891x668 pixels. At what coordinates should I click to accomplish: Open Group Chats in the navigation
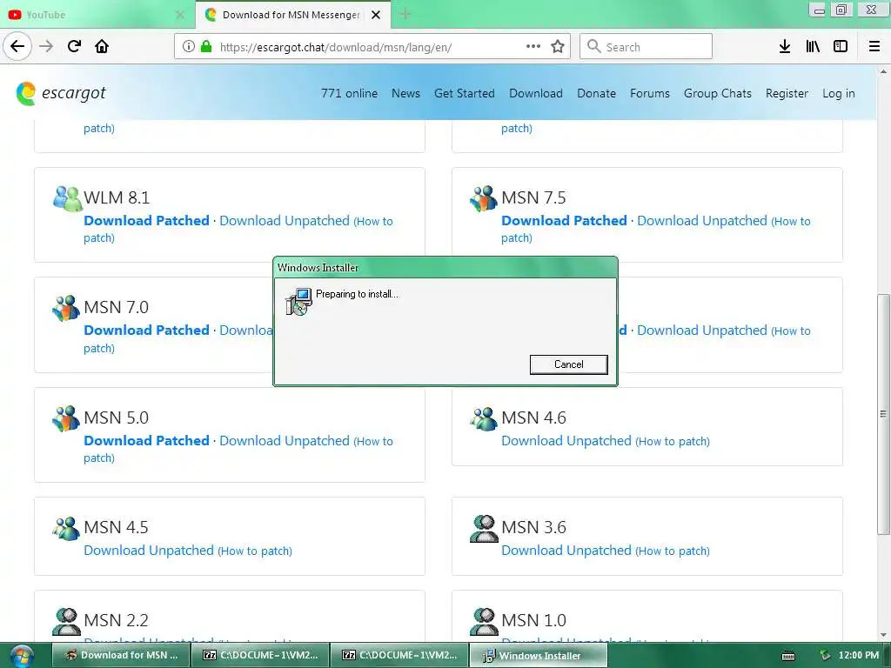(718, 93)
